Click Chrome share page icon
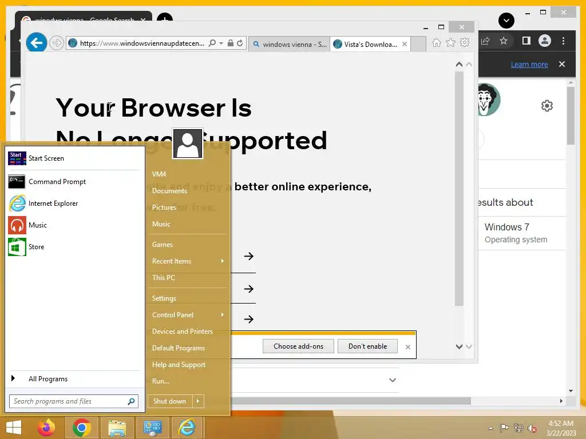The width and height of the screenshot is (586, 439). [485, 41]
